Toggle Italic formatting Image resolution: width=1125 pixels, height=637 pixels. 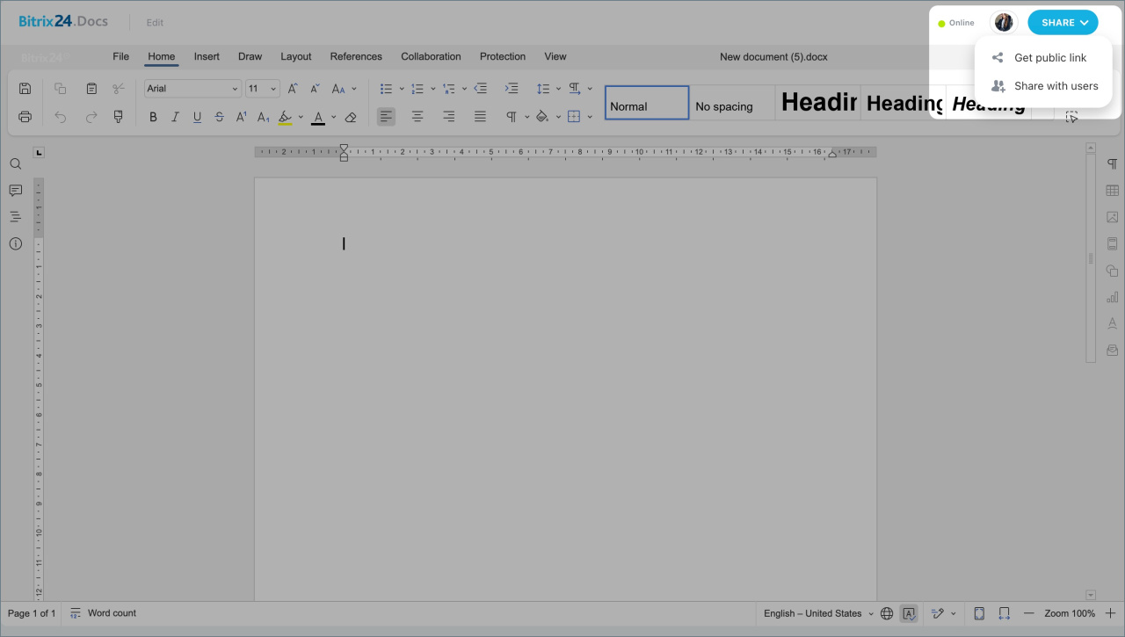(175, 117)
